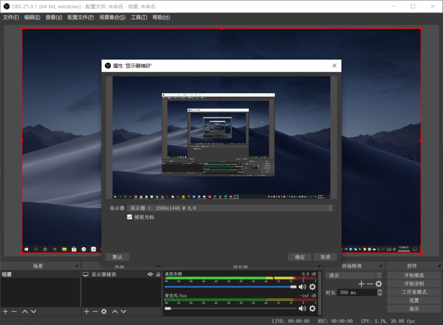Add a new source with the plus icon
443x325 pixels.
click(x=87, y=311)
